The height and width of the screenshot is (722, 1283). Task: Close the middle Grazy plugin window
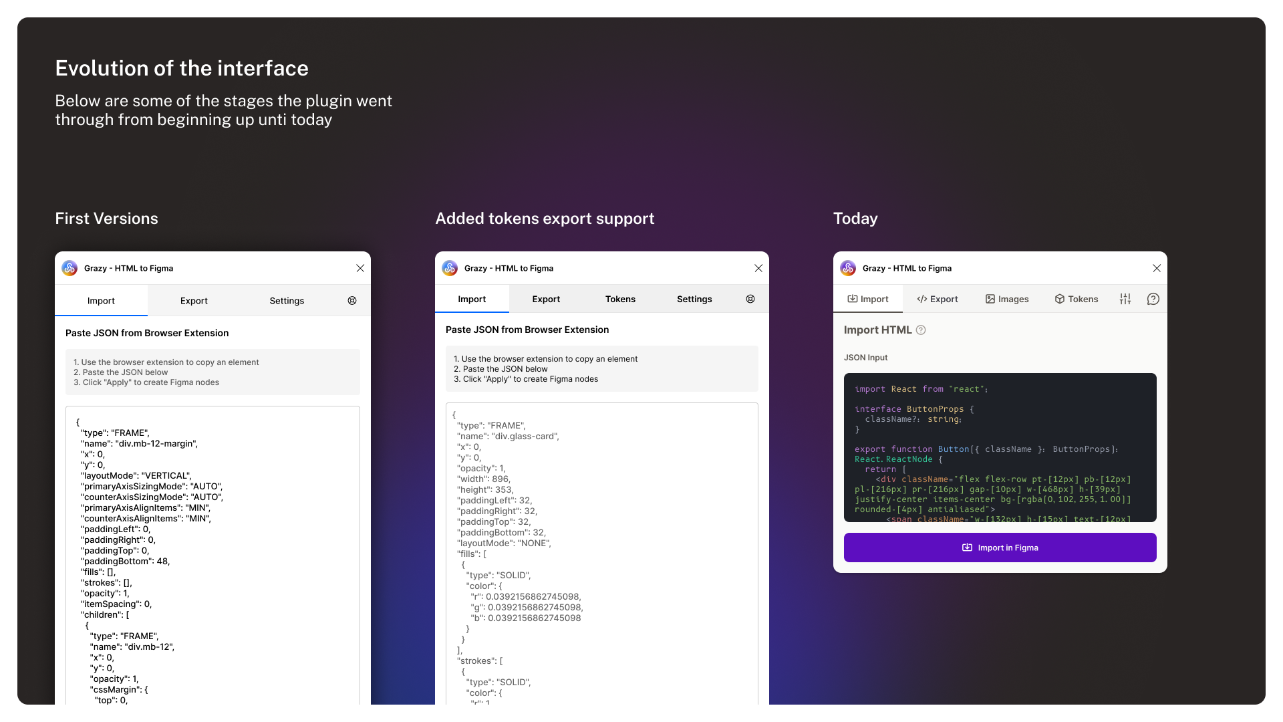[x=758, y=268]
